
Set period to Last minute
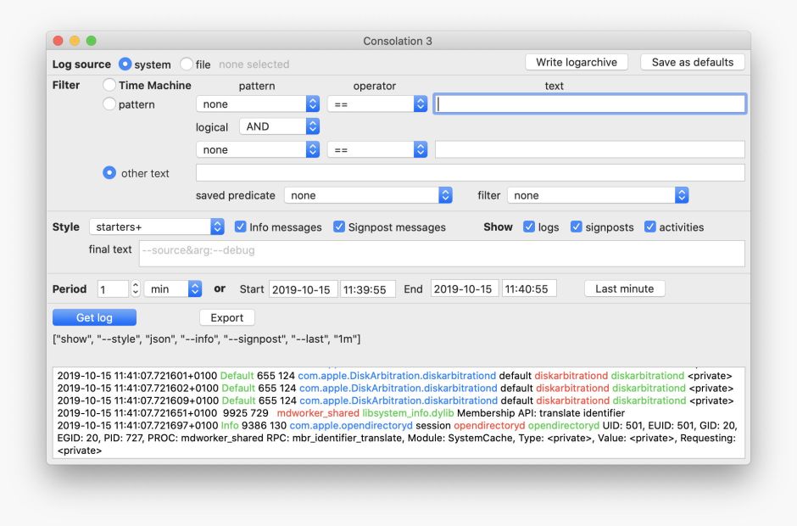pyautogui.click(x=624, y=288)
